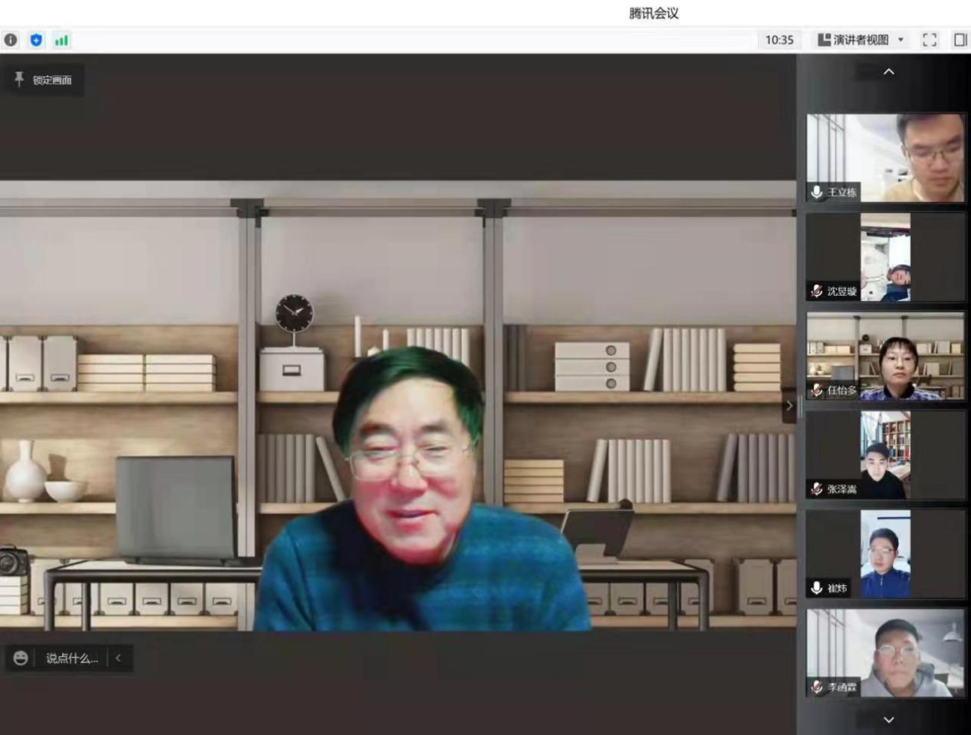
Task: Click the blue security shield icon
Action: point(36,40)
